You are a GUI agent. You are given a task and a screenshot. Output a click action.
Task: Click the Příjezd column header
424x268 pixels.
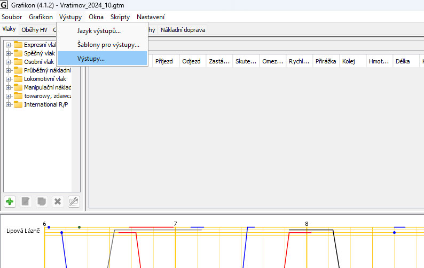(164, 61)
